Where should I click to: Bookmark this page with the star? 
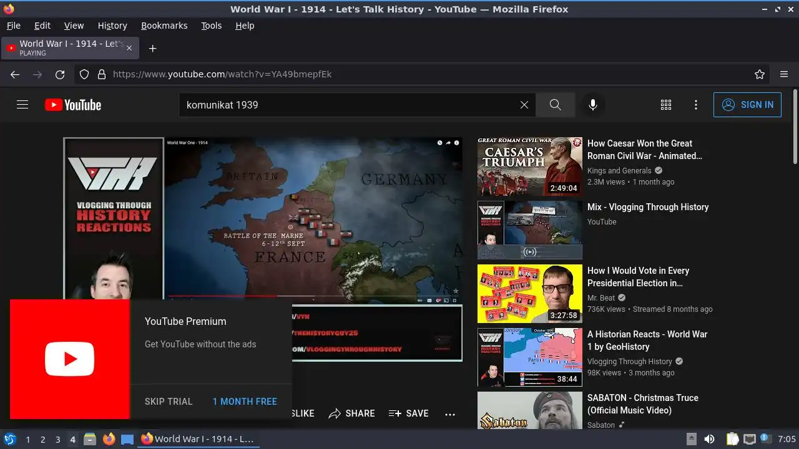[x=760, y=74]
